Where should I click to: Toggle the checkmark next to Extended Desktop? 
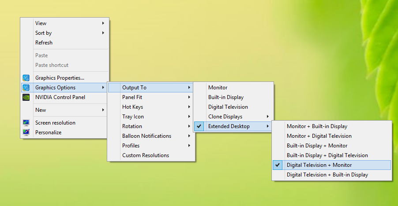click(x=199, y=126)
